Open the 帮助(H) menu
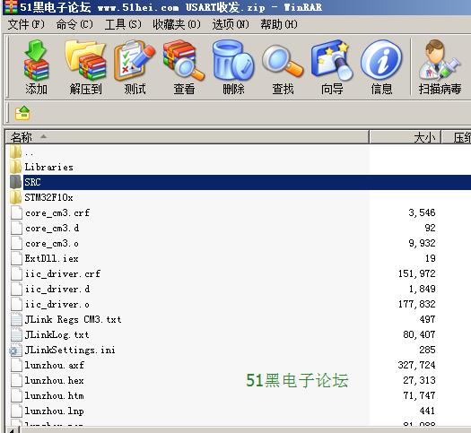The width and height of the screenshot is (471, 433). click(279, 24)
